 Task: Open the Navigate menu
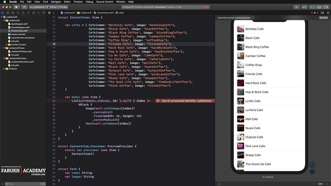click(x=56, y=2)
